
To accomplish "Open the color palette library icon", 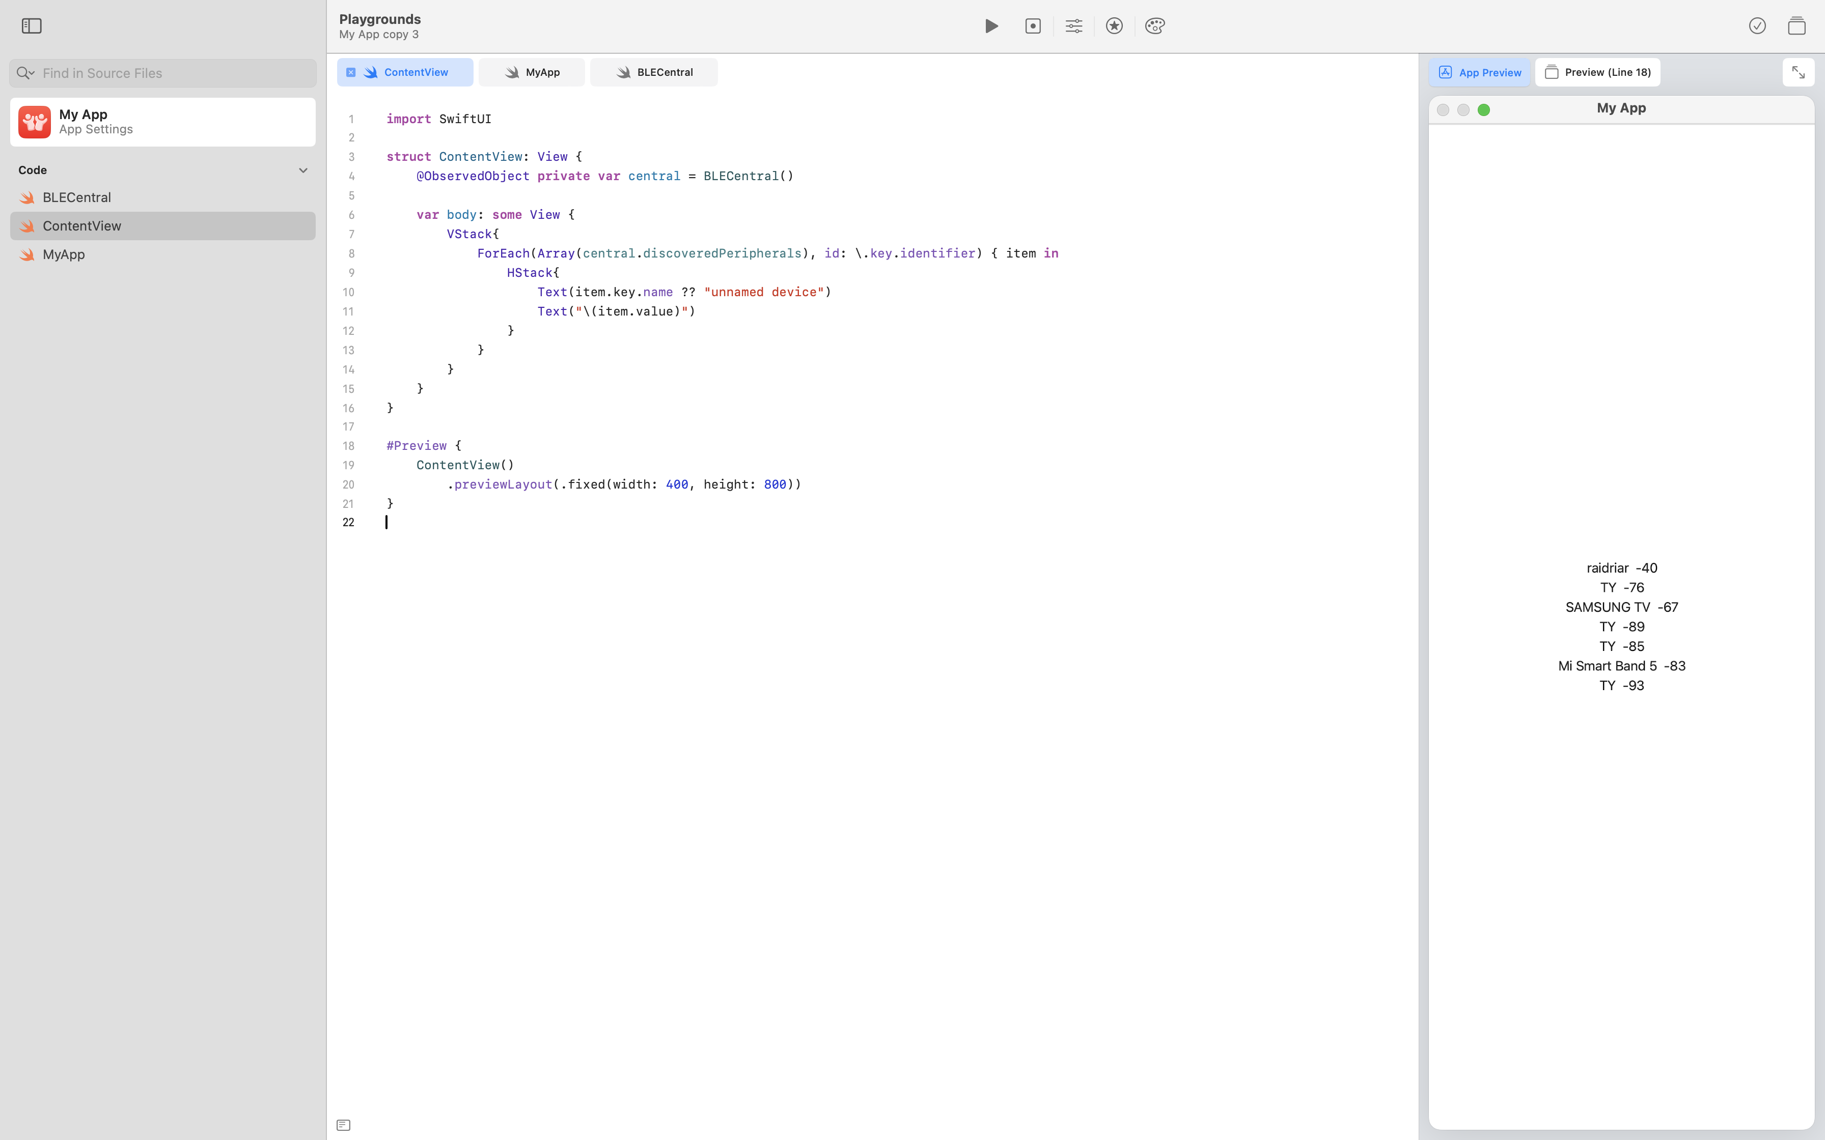I will tap(1154, 26).
